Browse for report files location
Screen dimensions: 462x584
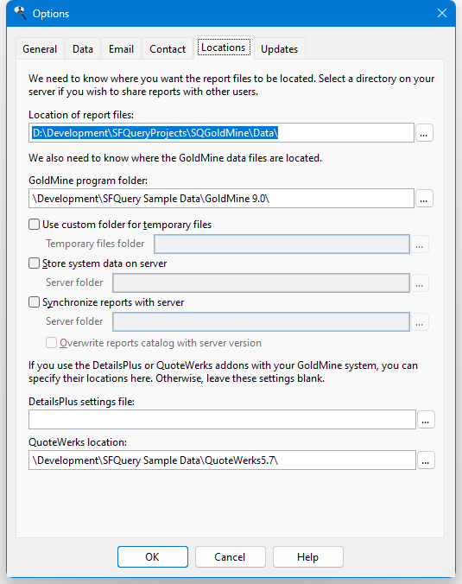[x=424, y=133]
